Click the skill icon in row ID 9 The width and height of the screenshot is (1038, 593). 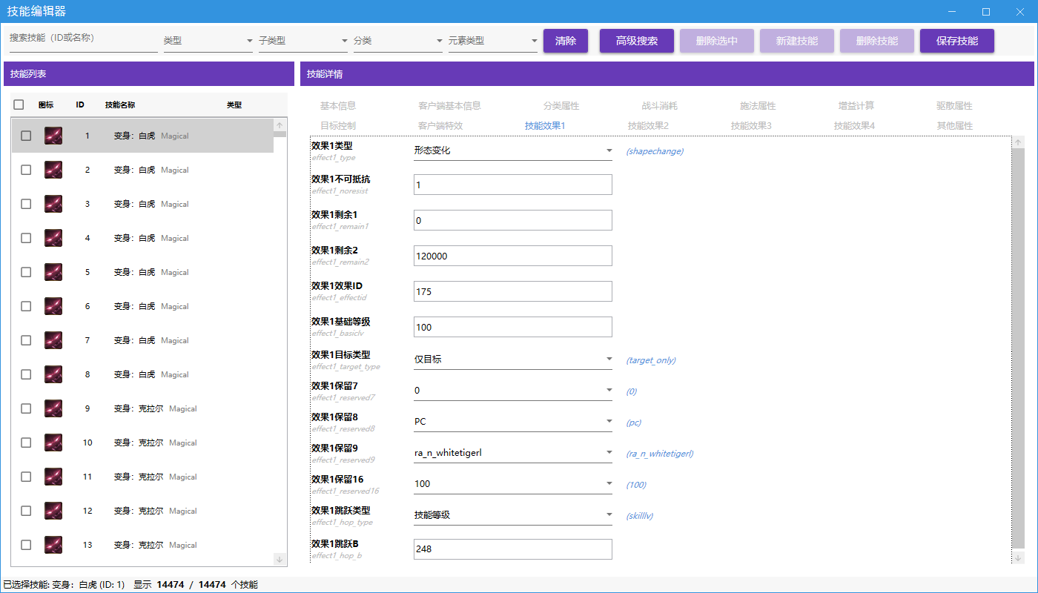click(x=53, y=408)
